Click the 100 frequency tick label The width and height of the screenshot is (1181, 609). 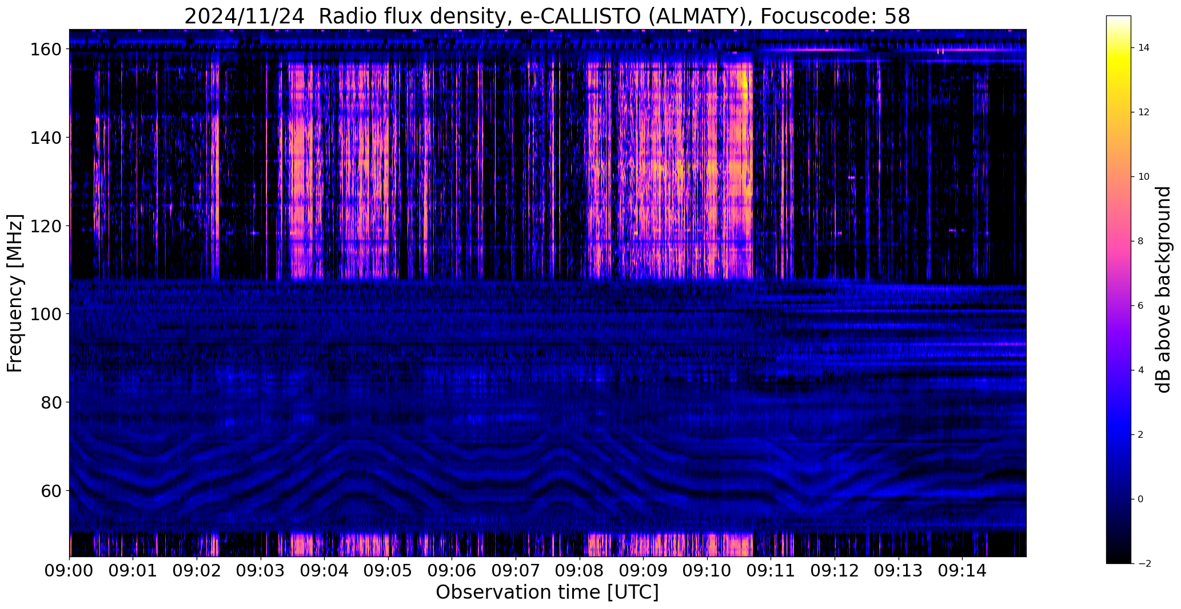(46, 314)
